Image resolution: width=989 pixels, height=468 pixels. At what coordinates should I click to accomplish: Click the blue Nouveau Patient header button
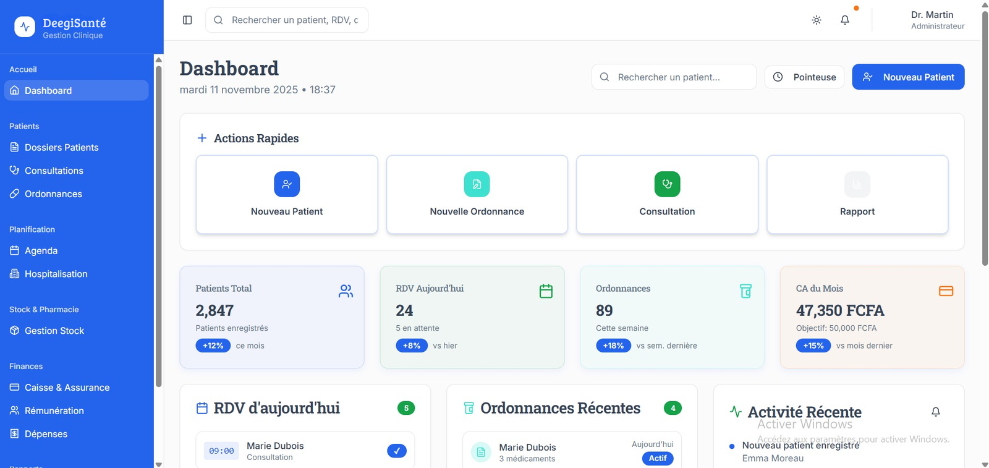(x=908, y=77)
